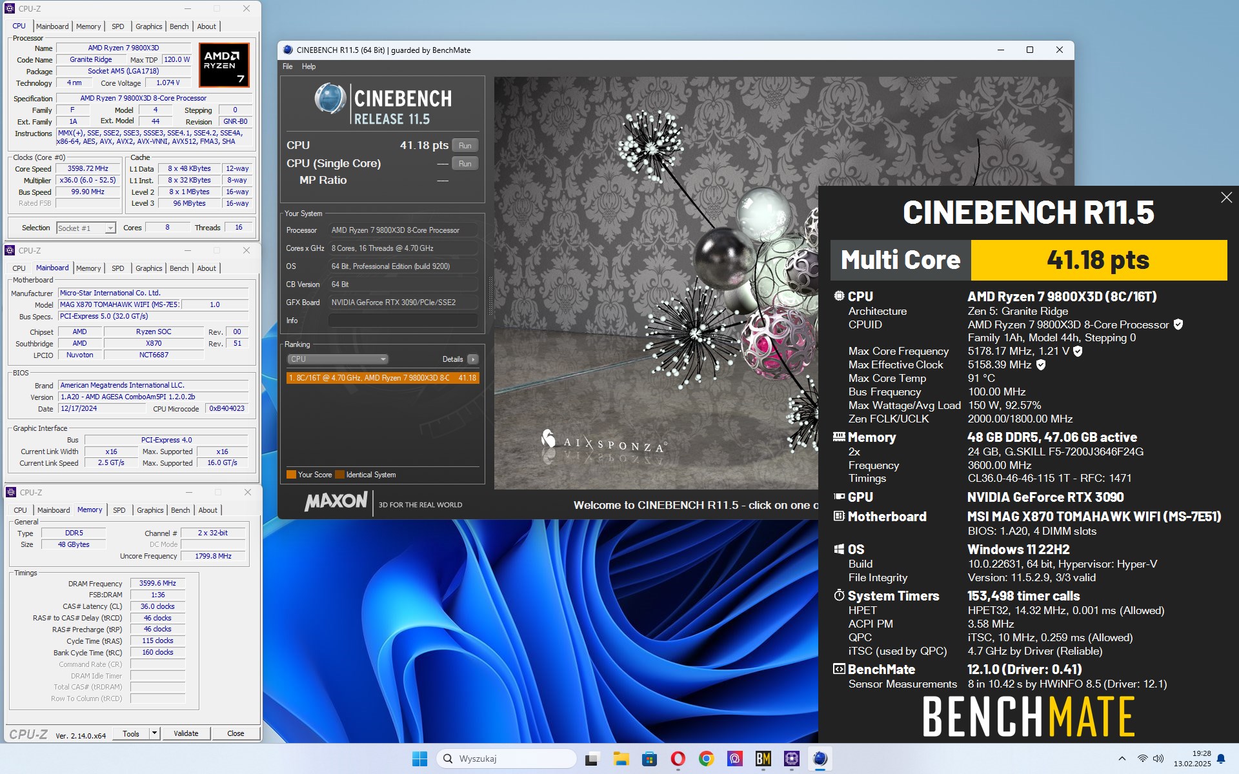
Task: Open Graphics tab in top CPU-Z
Action: [x=149, y=26]
